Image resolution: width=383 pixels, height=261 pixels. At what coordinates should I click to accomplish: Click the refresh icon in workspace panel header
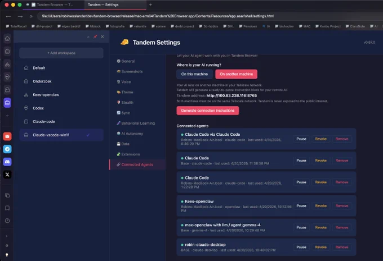click(x=88, y=36)
